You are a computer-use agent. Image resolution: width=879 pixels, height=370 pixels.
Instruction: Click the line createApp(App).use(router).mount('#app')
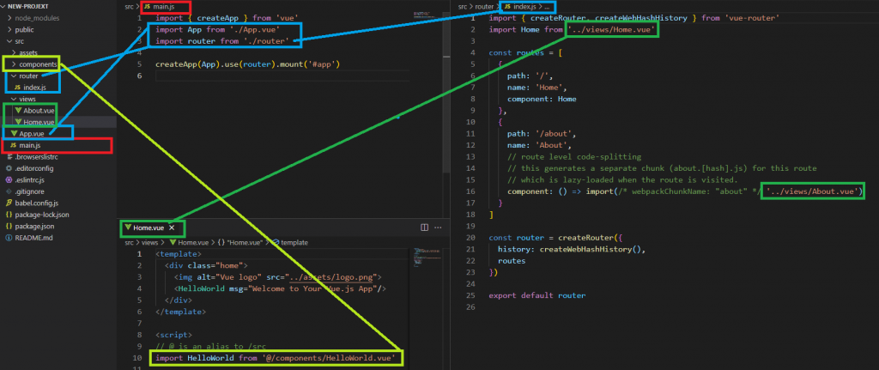point(248,64)
